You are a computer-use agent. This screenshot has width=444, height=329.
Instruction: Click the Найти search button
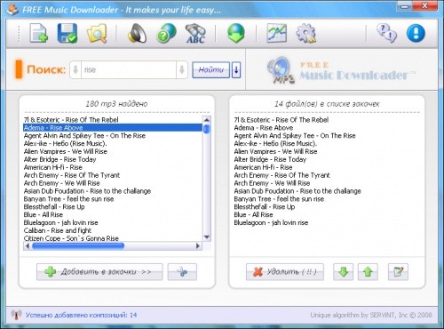[210, 70]
